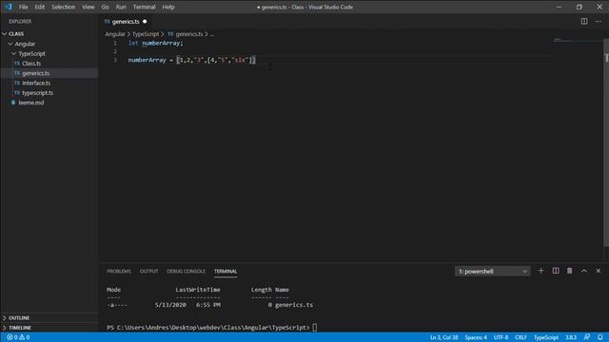Click Ln 3, Col 38 cursor position
Image resolution: width=609 pixels, height=342 pixels.
pyautogui.click(x=444, y=337)
